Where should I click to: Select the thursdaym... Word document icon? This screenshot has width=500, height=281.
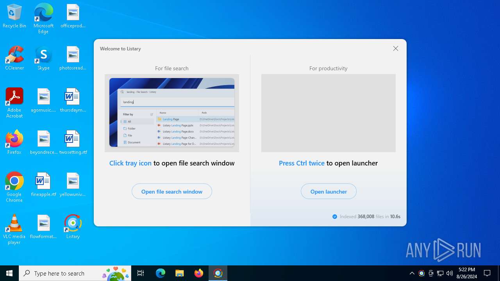(73, 100)
